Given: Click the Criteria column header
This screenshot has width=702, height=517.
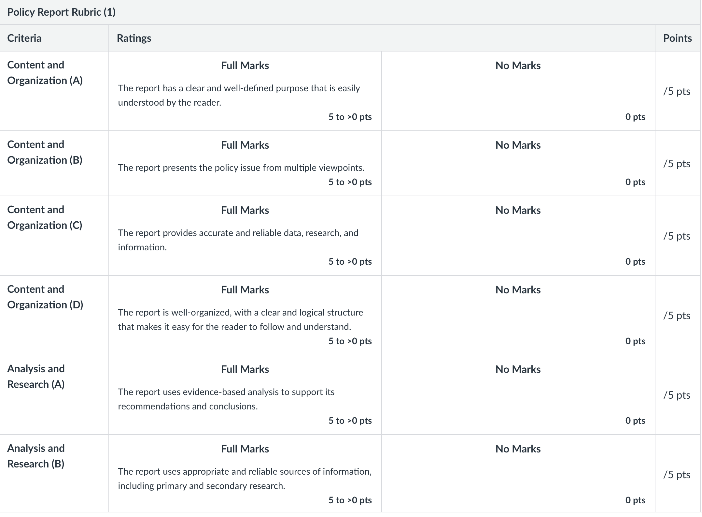Looking at the screenshot, I should pos(24,38).
